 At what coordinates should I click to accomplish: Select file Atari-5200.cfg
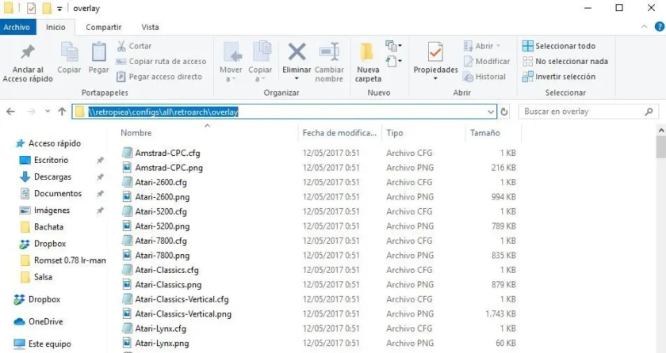[160, 211]
